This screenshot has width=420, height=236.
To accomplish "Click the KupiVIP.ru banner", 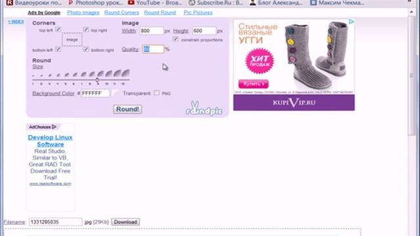I will 294,102.
